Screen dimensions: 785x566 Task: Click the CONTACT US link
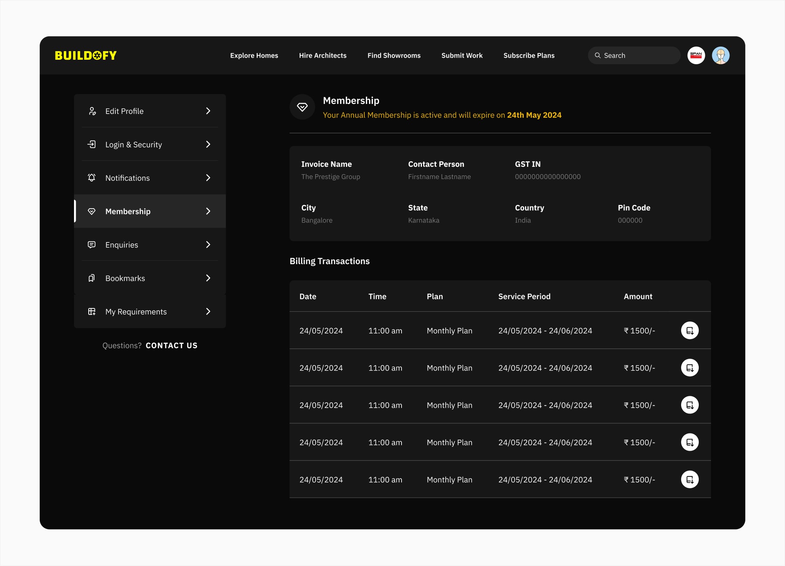click(171, 346)
